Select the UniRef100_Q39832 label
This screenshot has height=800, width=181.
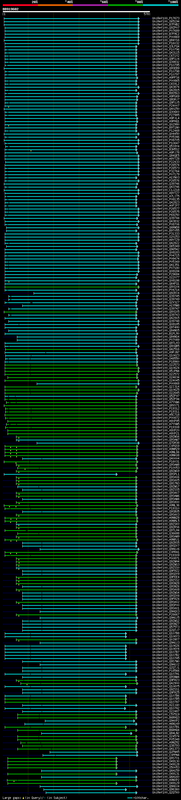(166, 62)
